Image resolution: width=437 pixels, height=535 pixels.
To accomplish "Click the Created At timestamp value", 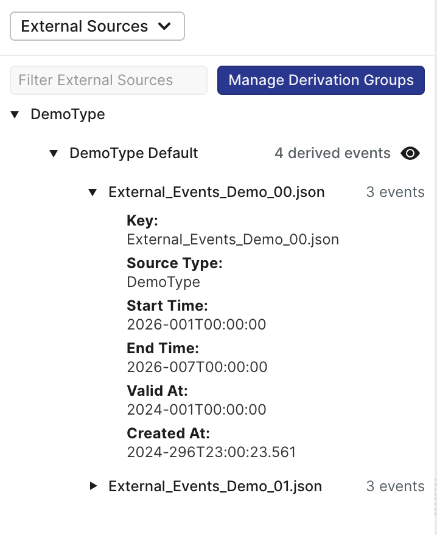I will [211, 452].
